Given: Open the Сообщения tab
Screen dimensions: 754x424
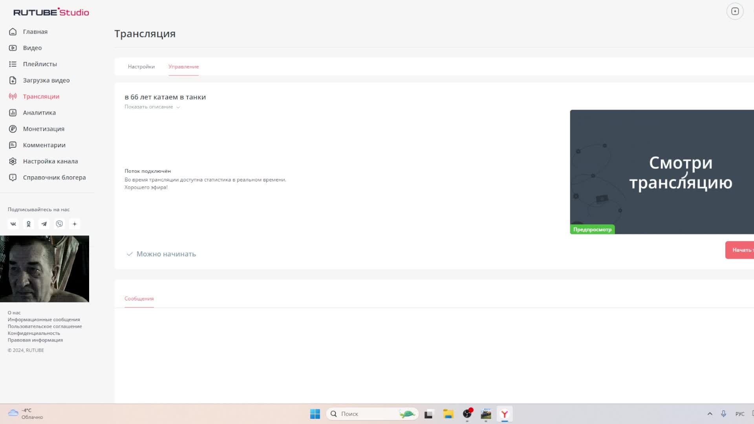Looking at the screenshot, I should 139,298.
